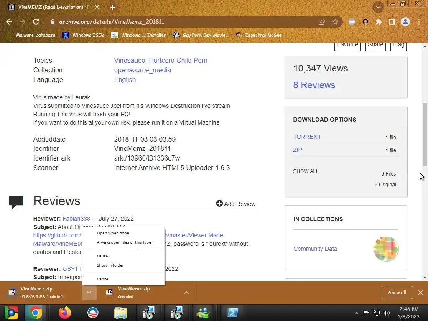
Task: Collapse the downloading VineMemz.zip options chevron
Action: pos(89,293)
